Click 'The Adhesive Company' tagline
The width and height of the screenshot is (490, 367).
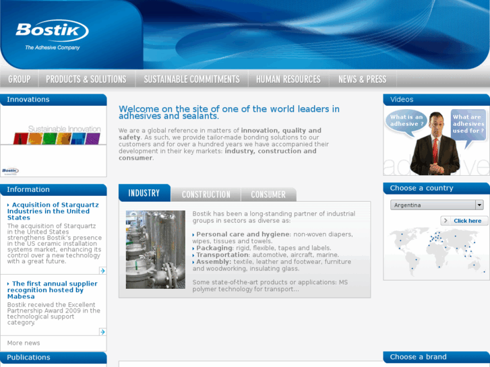(53, 48)
